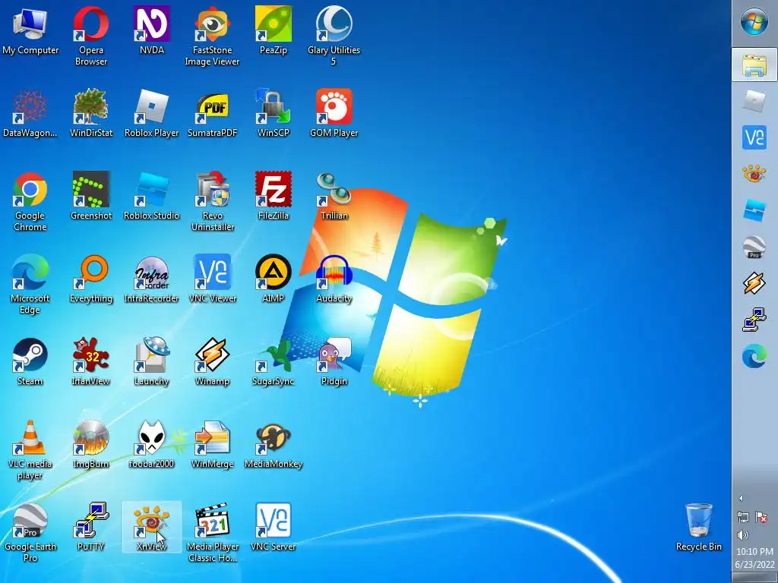Screen dimensions: 778x583
Task: Select the WinSCP desktop shortcut
Action: (x=273, y=114)
